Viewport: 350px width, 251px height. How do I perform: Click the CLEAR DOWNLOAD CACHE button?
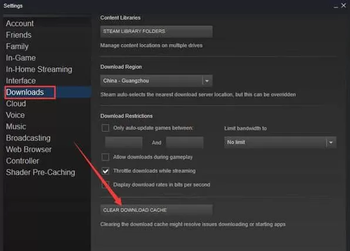point(156,210)
